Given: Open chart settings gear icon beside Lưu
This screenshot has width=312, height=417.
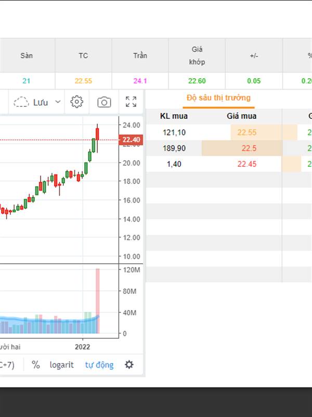Looking at the screenshot, I should click(x=76, y=102).
